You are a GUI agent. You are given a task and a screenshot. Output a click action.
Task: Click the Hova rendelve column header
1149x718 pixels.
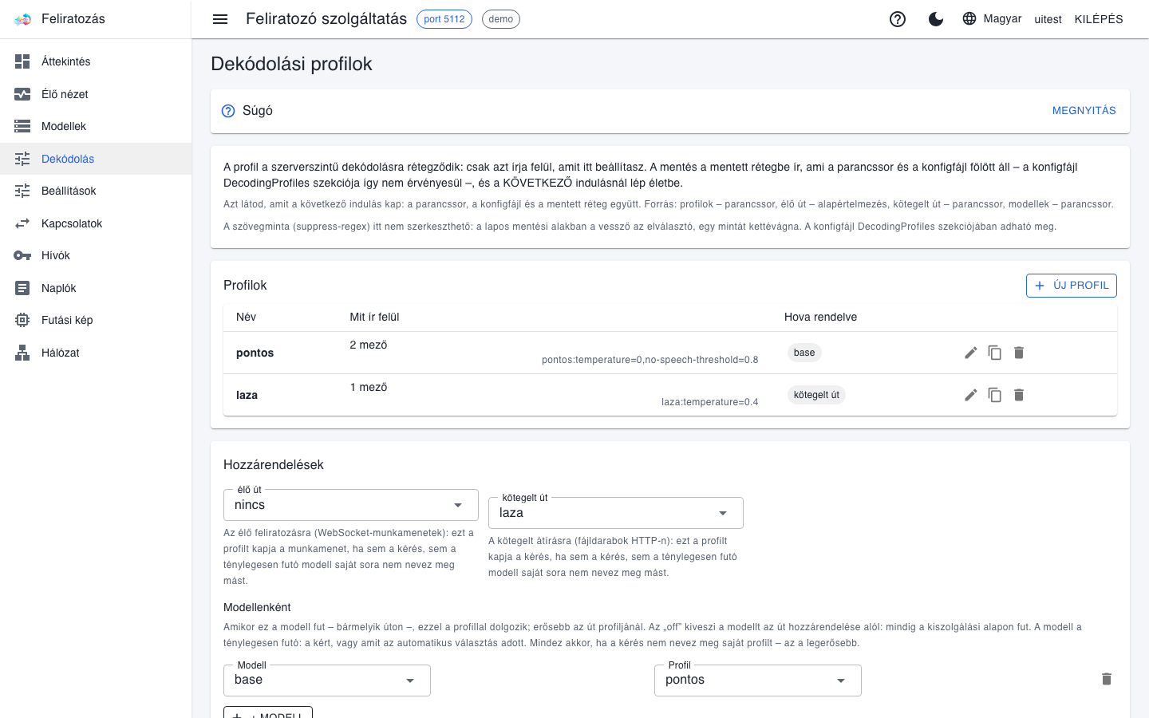pos(820,317)
